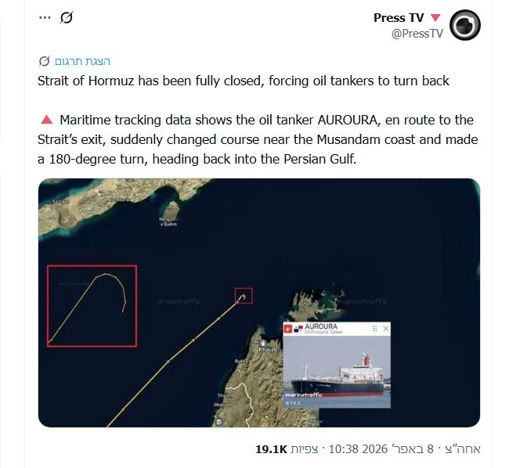Viewport: 509px width, 468px height.
Task: Click the Panama flag icon in vessel popup
Action: [298, 329]
